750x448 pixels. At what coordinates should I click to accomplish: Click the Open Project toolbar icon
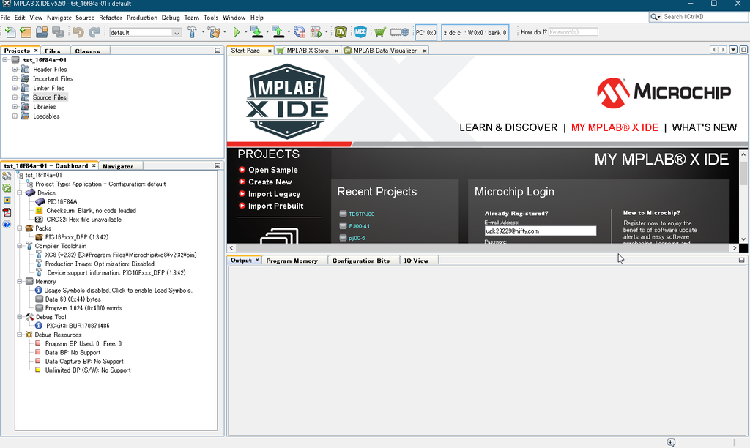(42, 32)
